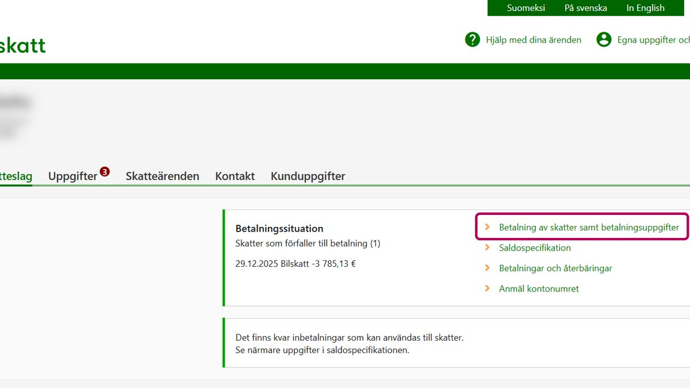The image size is (690, 388).
Task: Open Betalning av skatter samt betalningsuppgifter link
Action: point(589,228)
